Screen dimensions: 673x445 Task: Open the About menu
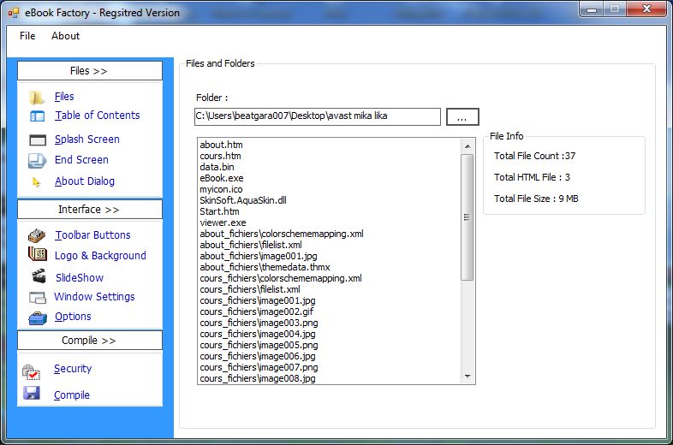65,36
